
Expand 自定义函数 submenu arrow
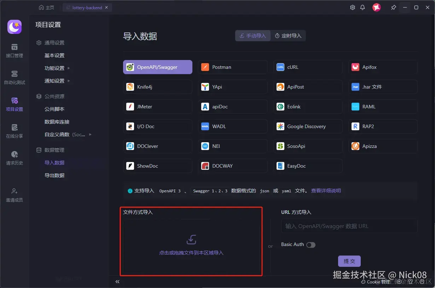(90, 134)
